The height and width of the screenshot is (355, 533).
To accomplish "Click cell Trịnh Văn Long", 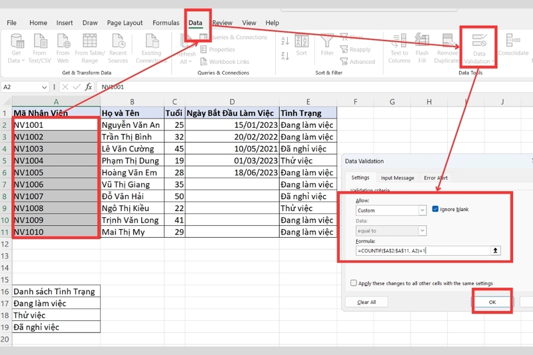I will tap(132, 220).
